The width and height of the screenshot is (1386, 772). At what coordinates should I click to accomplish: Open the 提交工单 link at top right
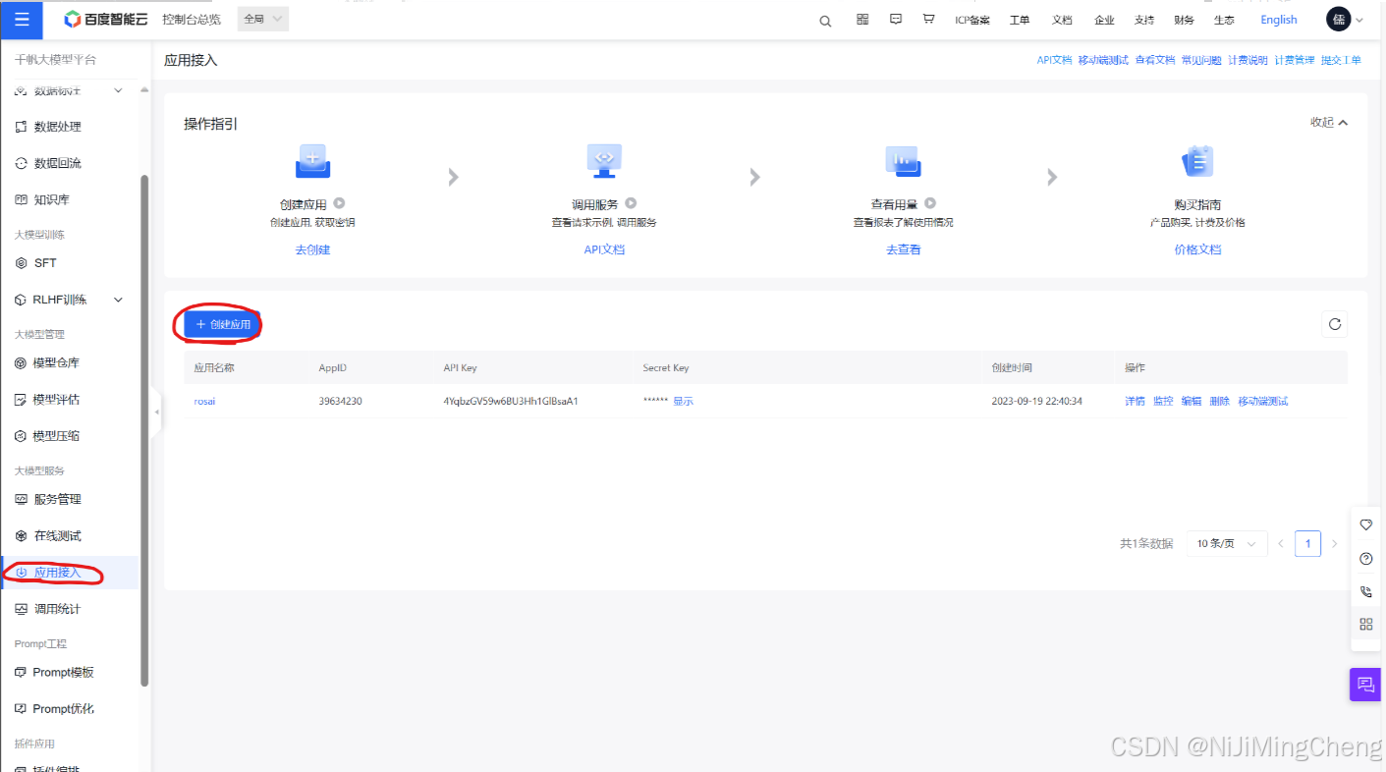click(1341, 60)
